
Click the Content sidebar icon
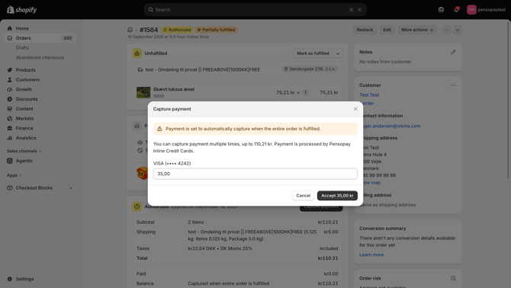pyautogui.click(x=10, y=109)
